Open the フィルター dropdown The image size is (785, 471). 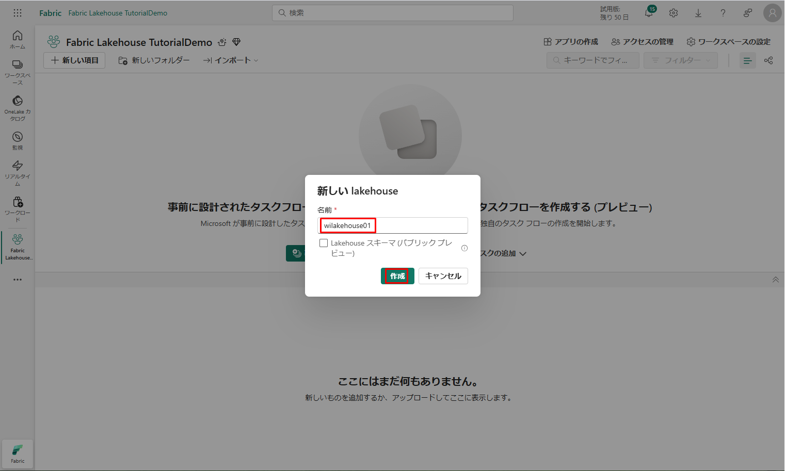click(x=681, y=60)
